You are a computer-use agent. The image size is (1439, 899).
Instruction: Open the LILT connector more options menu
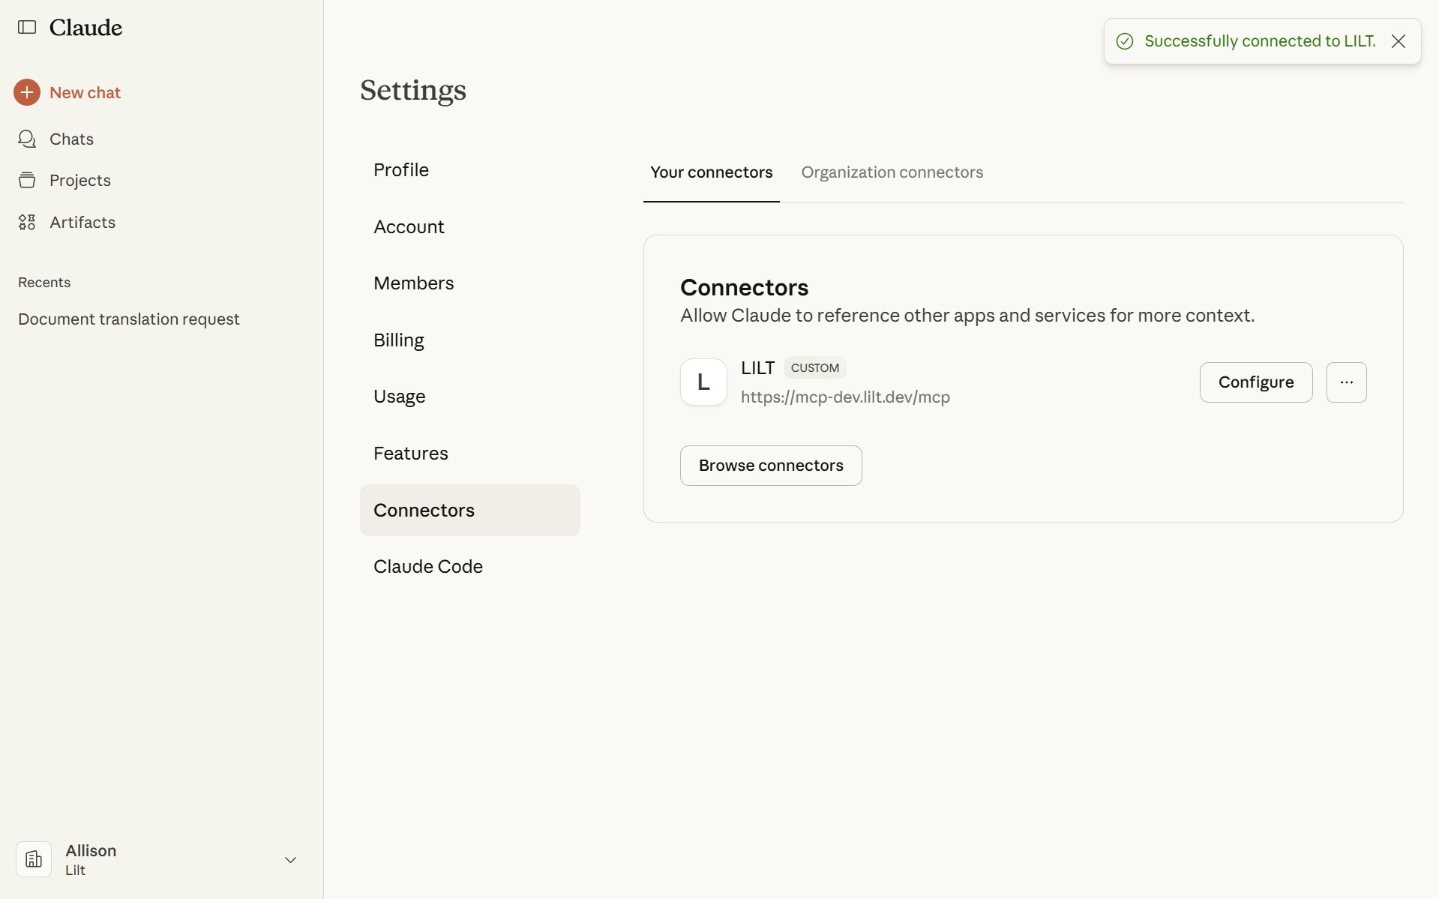[1347, 382]
